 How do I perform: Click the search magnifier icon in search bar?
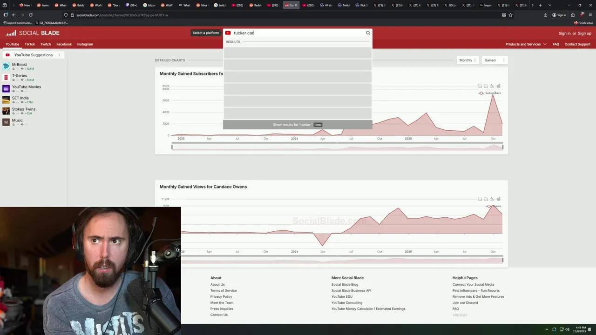[x=368, y=33]
